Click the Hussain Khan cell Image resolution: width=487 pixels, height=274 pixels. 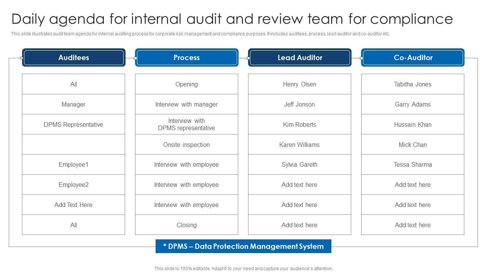pyautogui.click(x=413, y=124)
